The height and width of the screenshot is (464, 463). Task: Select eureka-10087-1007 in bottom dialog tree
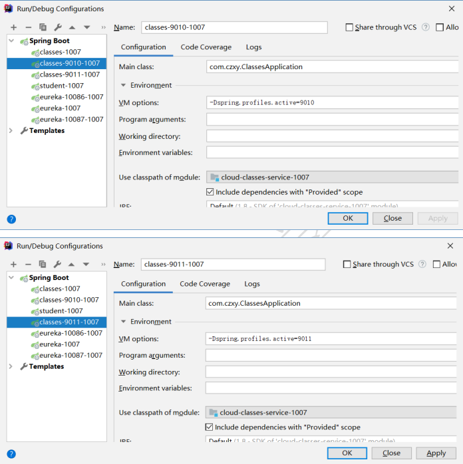(71, 356)
